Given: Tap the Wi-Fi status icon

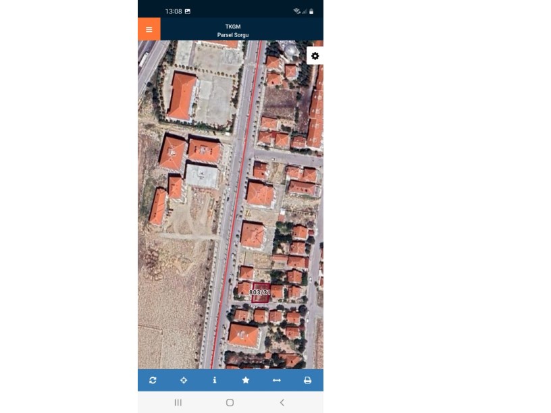Looking at the screenshot, I should point(296,11).
